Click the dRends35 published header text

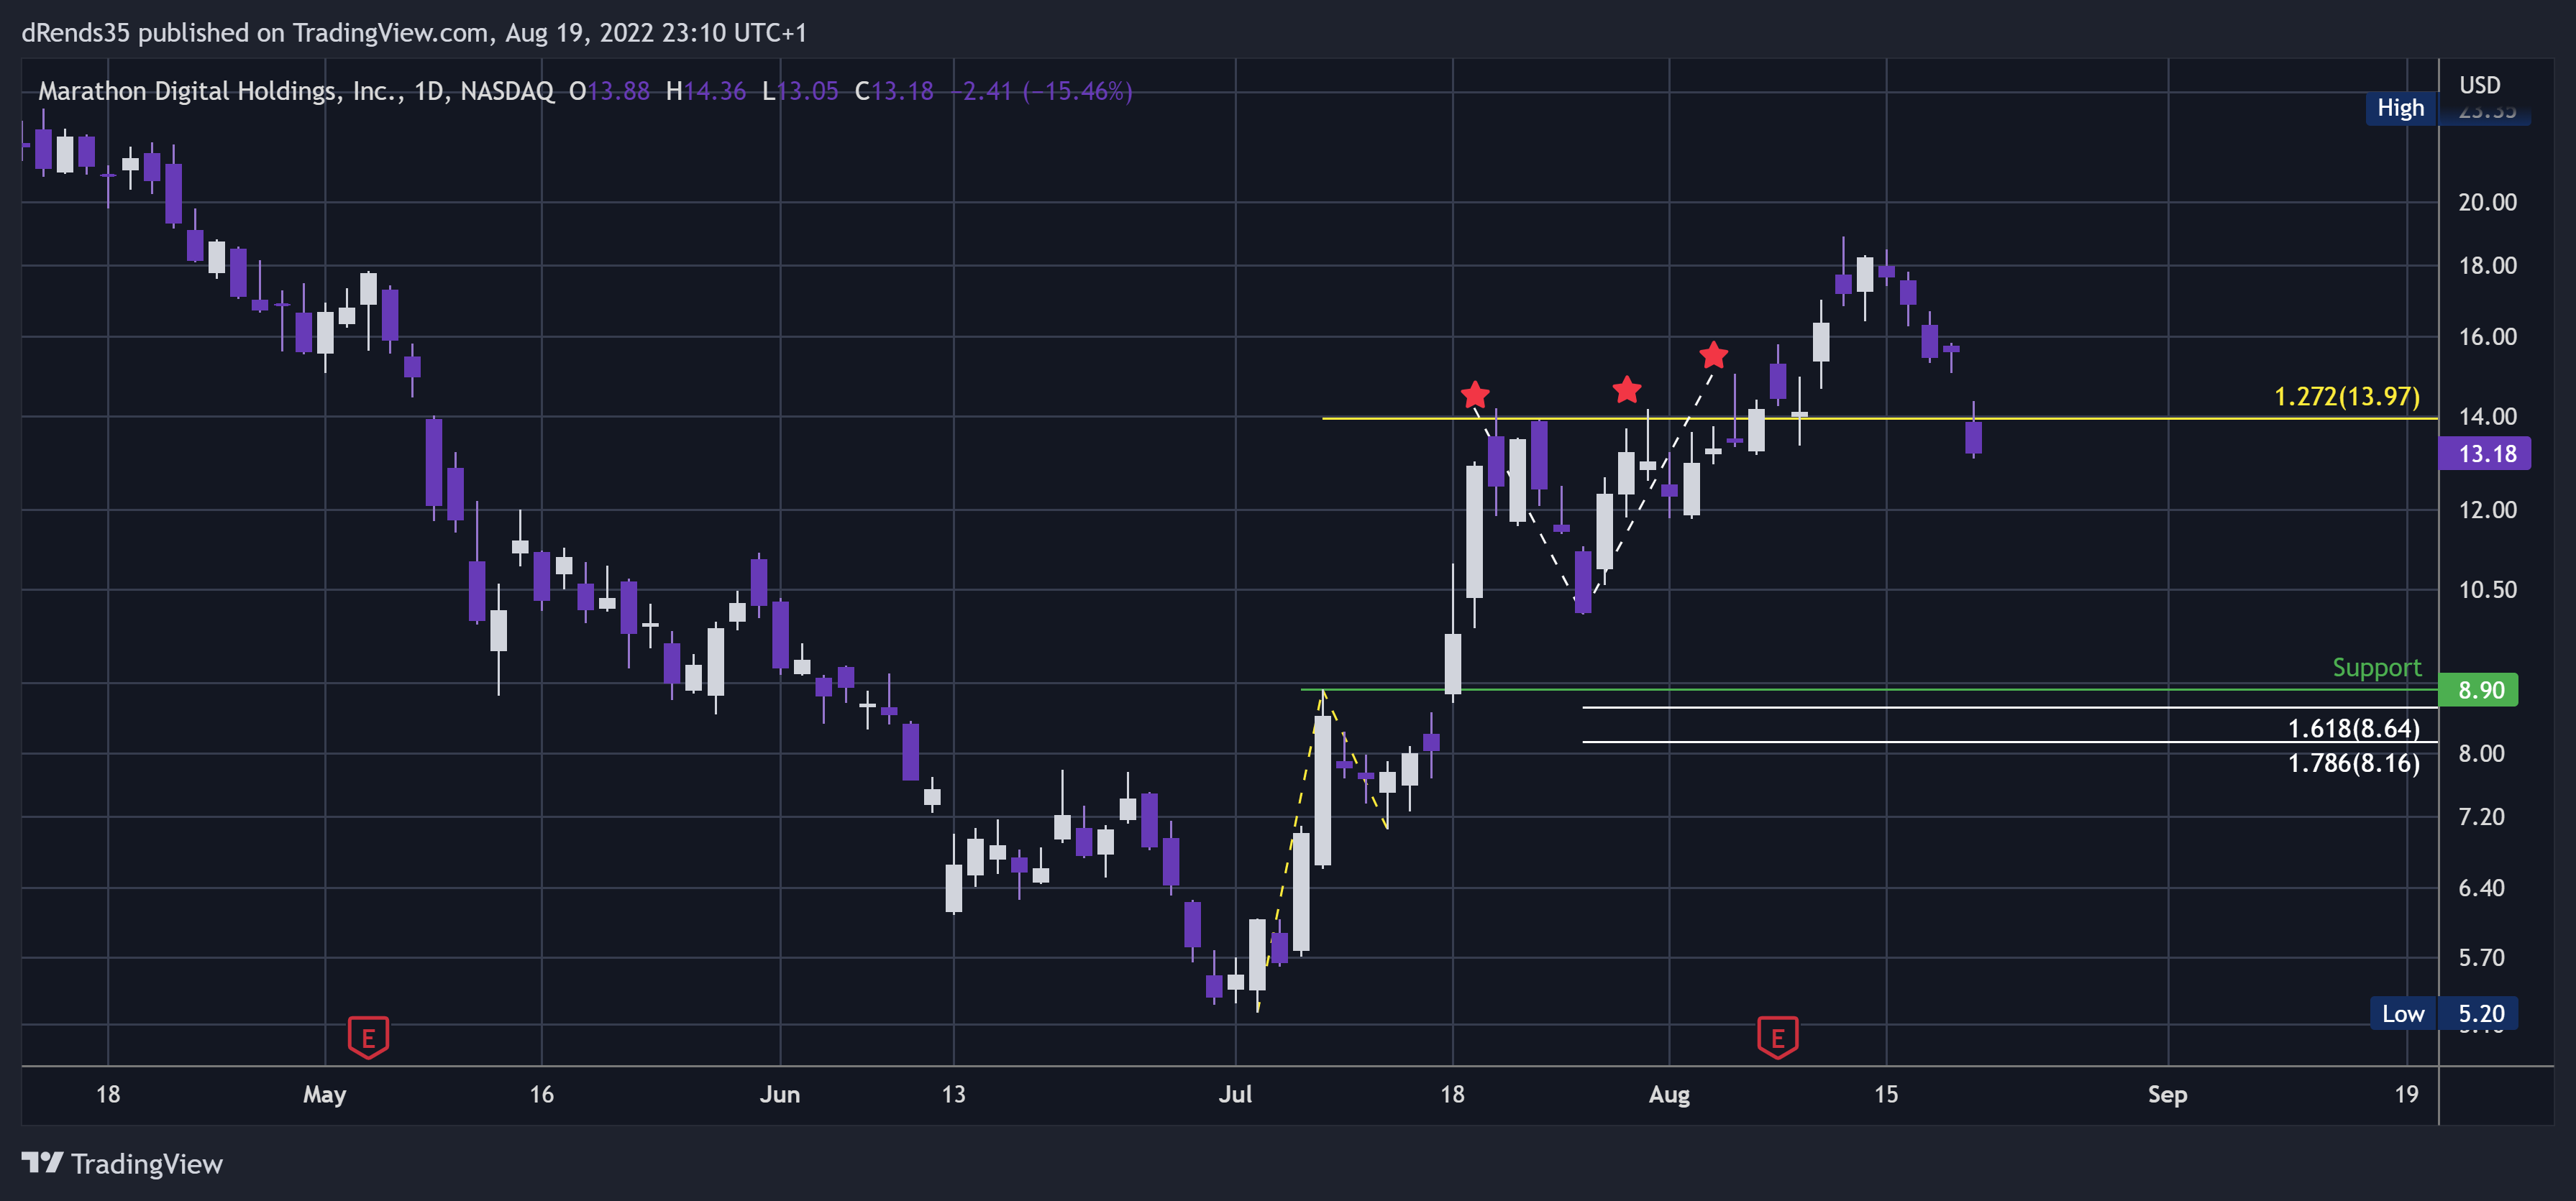[x=414, y=33]
